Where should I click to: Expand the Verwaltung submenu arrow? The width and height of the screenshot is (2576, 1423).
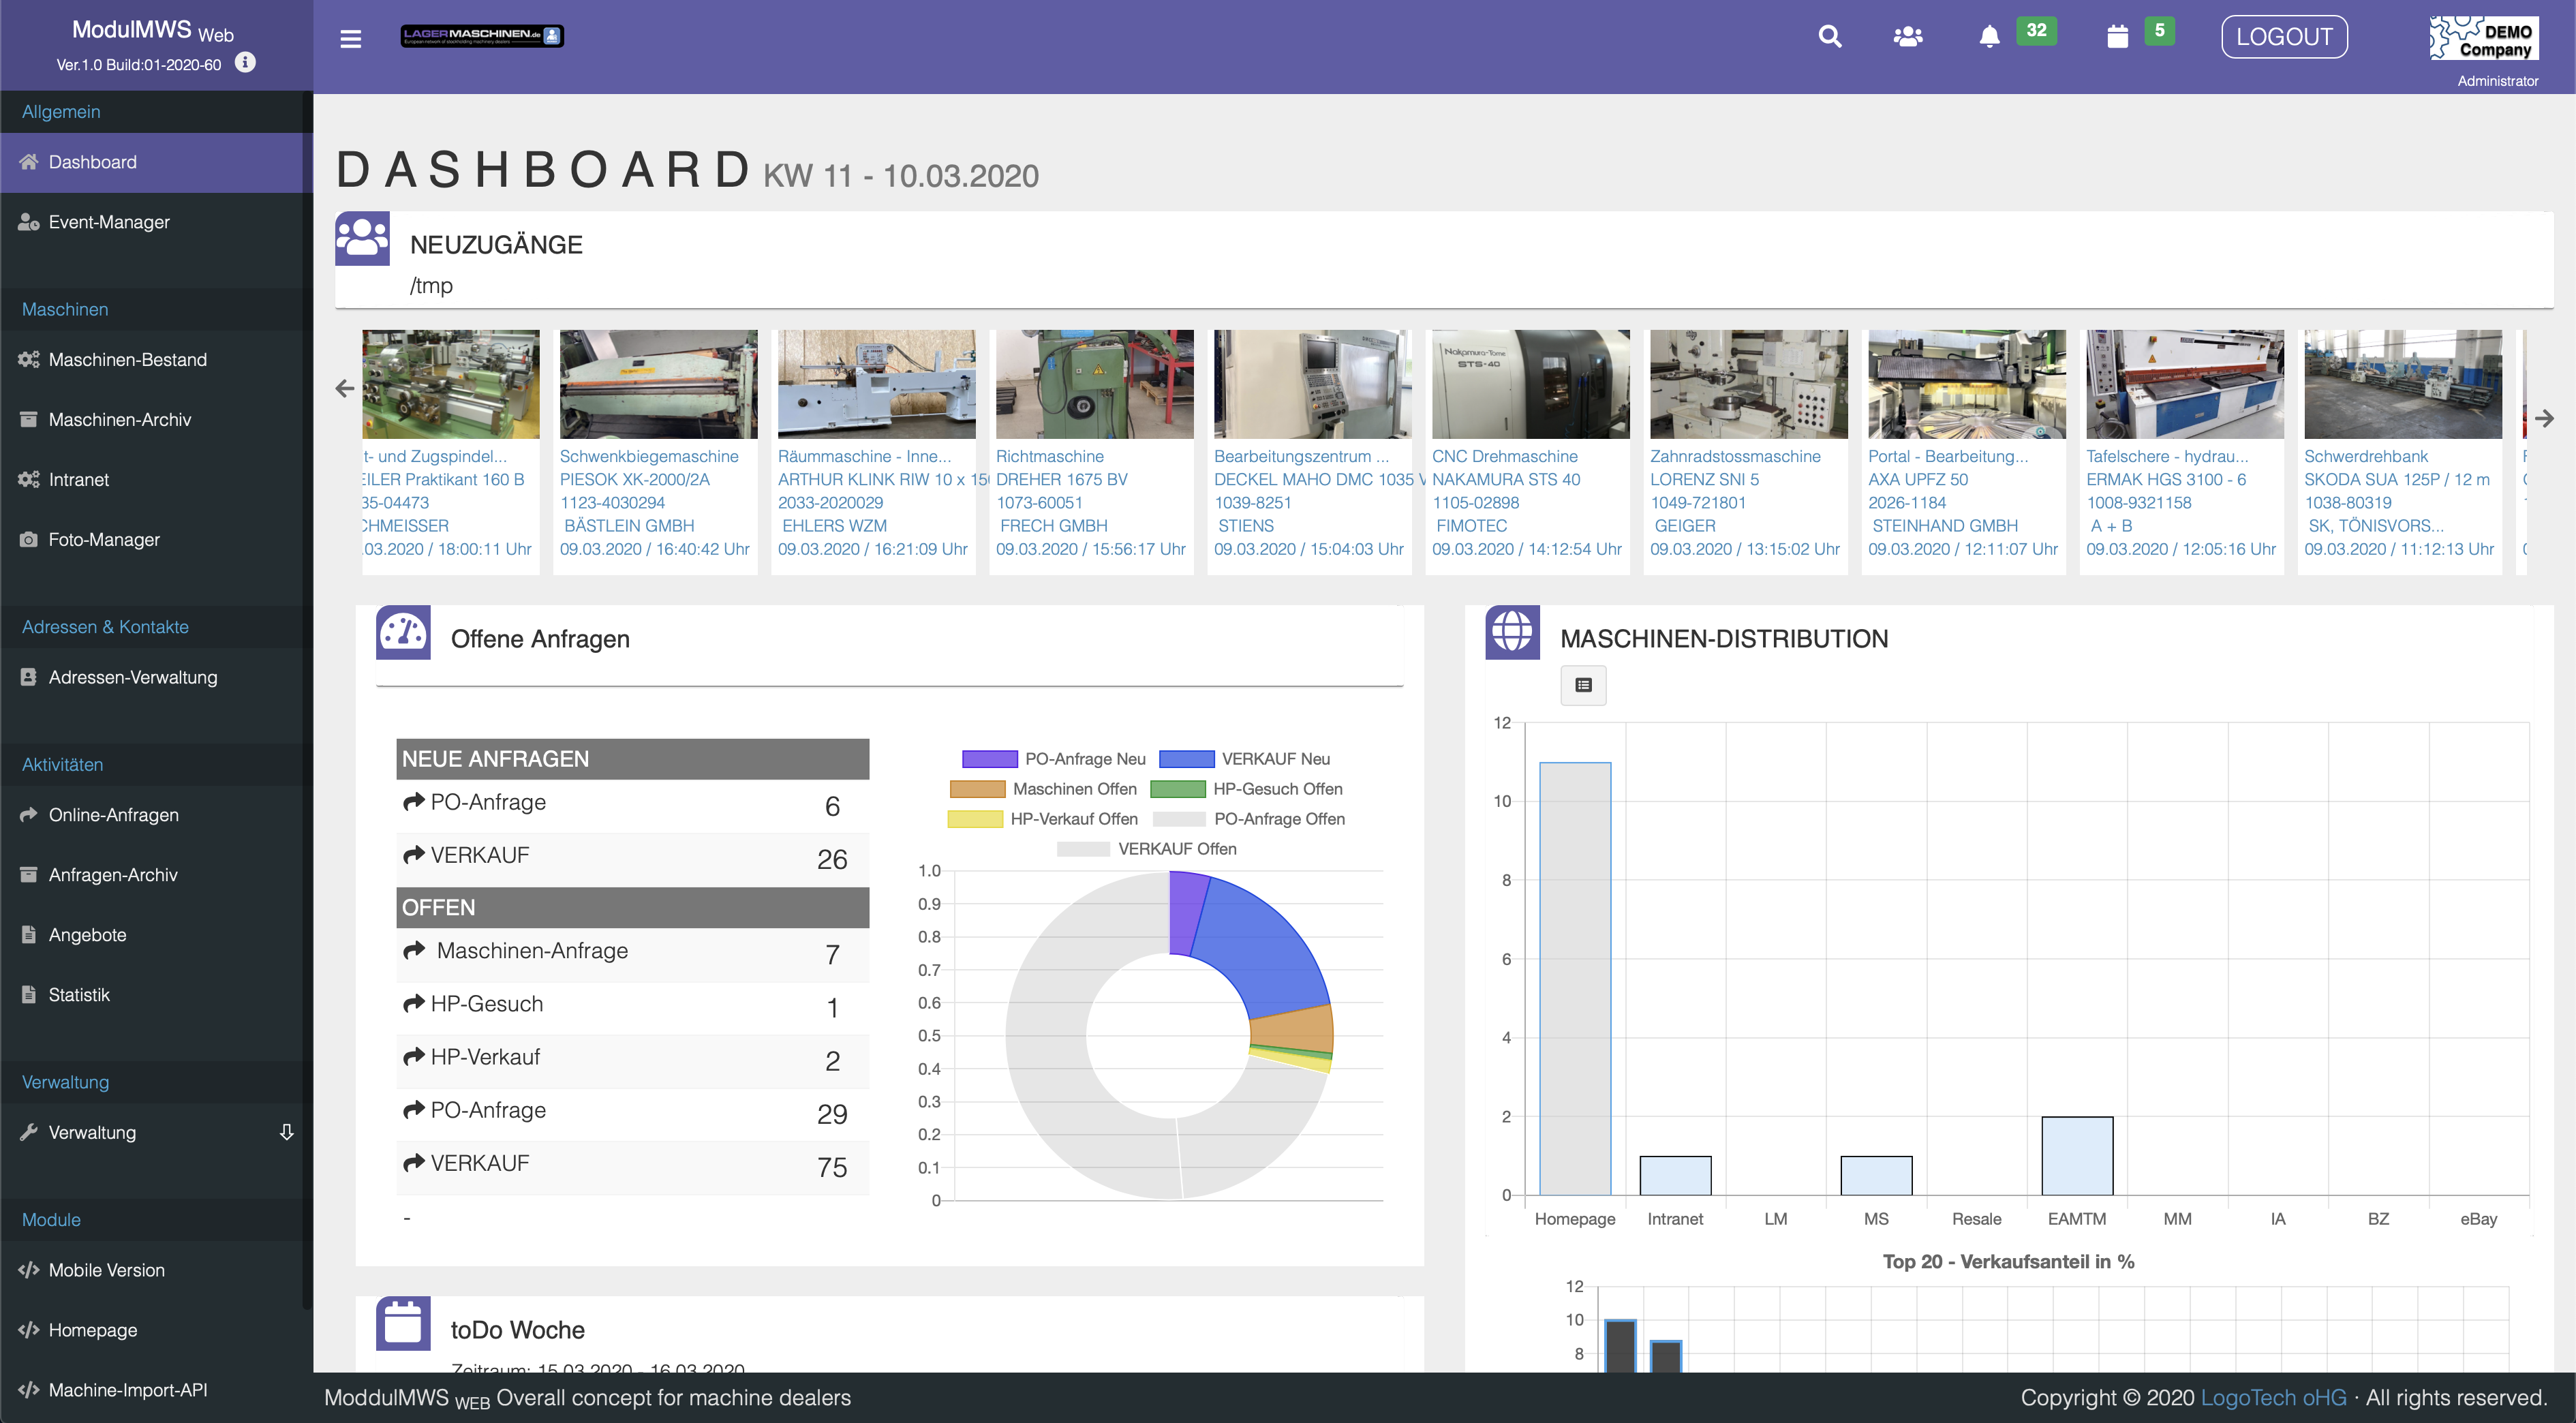287,1132
